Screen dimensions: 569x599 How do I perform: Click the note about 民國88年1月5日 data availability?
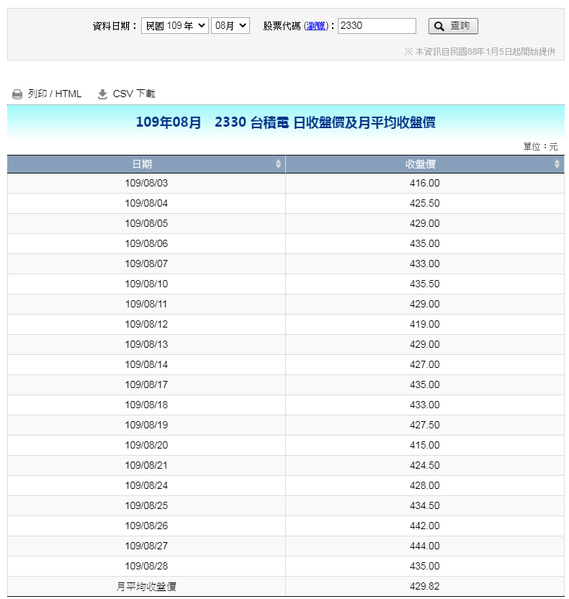pyautogui.click(x=480, y=52)
